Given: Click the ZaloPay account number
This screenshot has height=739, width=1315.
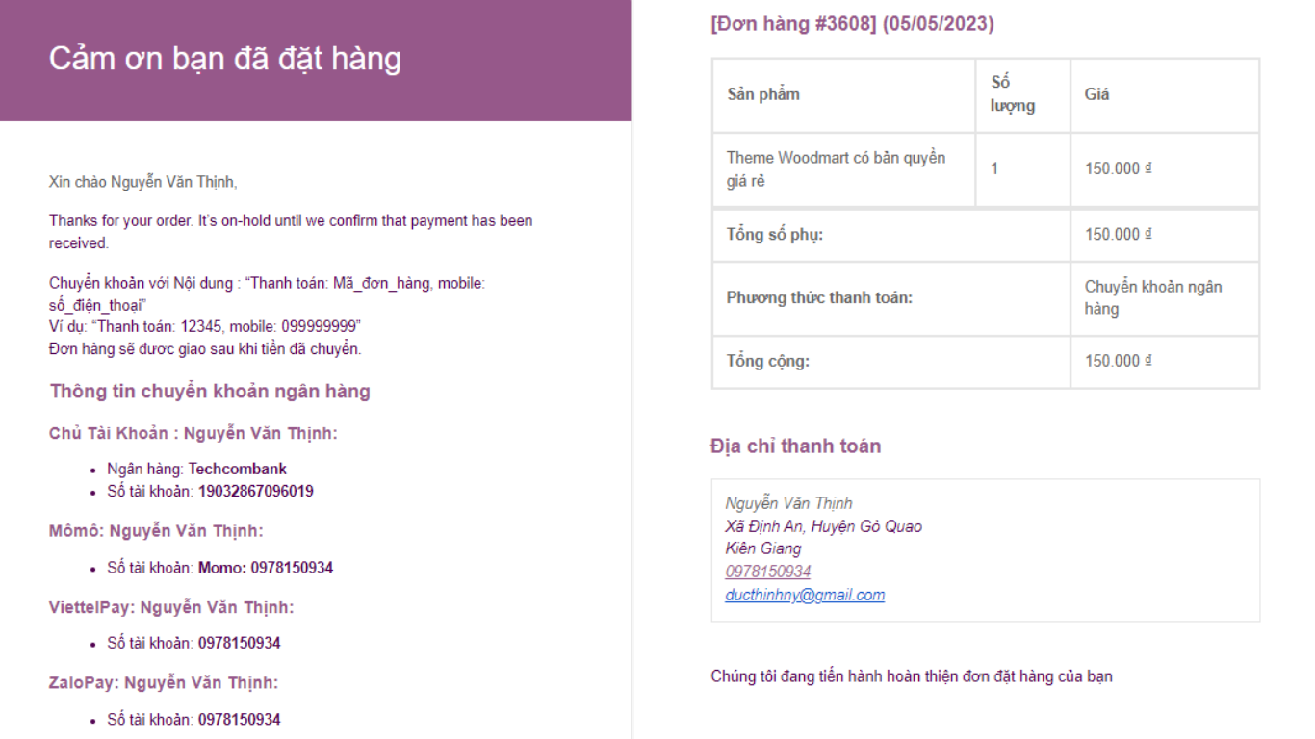Looking at the screenshot, I should tap(239, 720).
